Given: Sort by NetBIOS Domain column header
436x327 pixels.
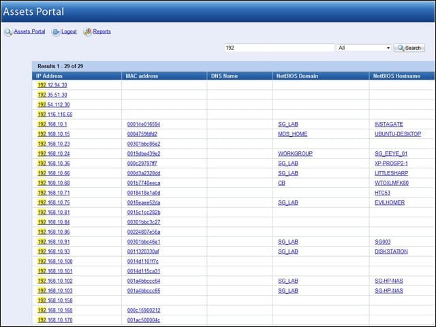Looking at the screenshot, I should pos(321,76).
